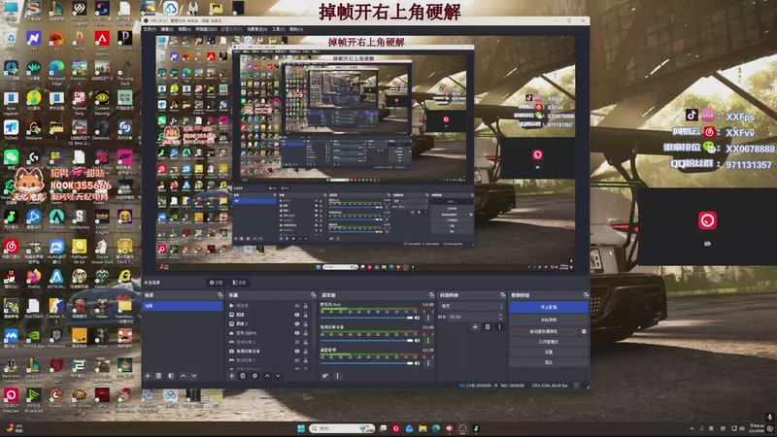Open advanced audio properties gear in mixer
The height and width of the screenshot is (437, 777).
click(x=325, y=376)
